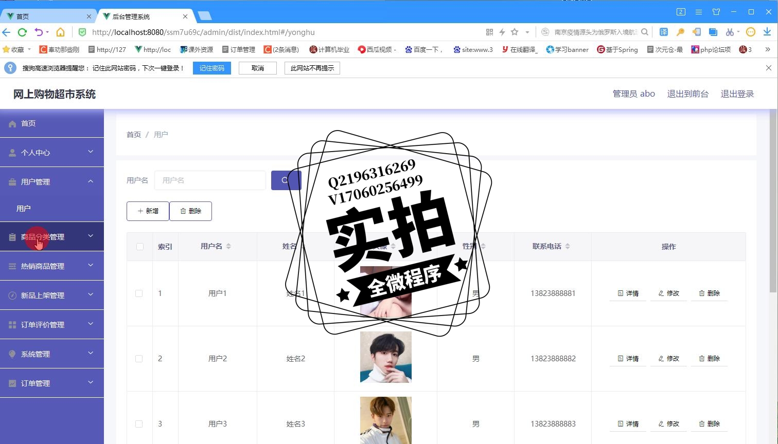Sort by 用户名 column arrows
Viewport: 778px width, 444px height.
(x=228, y=247)
